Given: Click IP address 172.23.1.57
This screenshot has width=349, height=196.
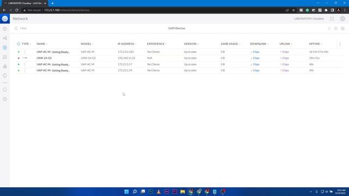Looking at the screenshot, I should coord(125,64).
